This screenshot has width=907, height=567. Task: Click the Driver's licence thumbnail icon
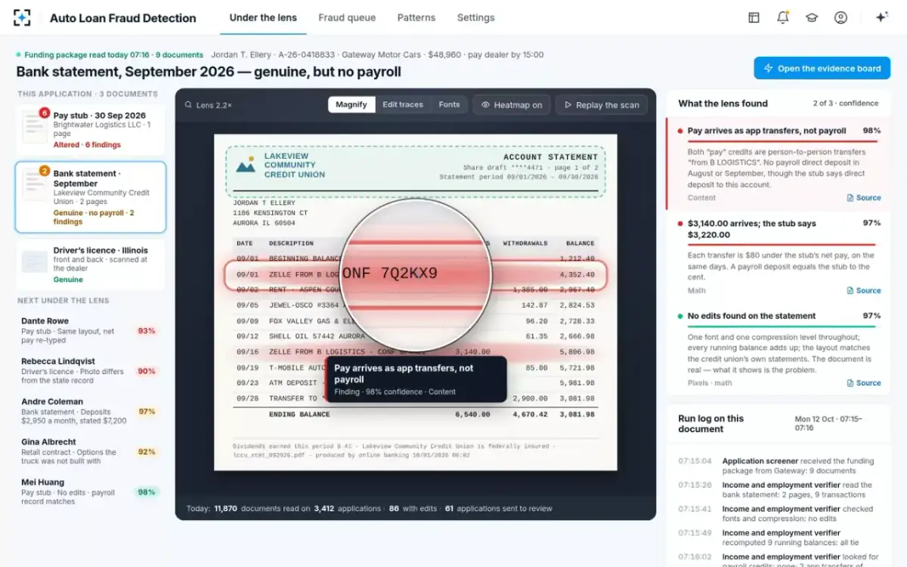tap(35, 262)
